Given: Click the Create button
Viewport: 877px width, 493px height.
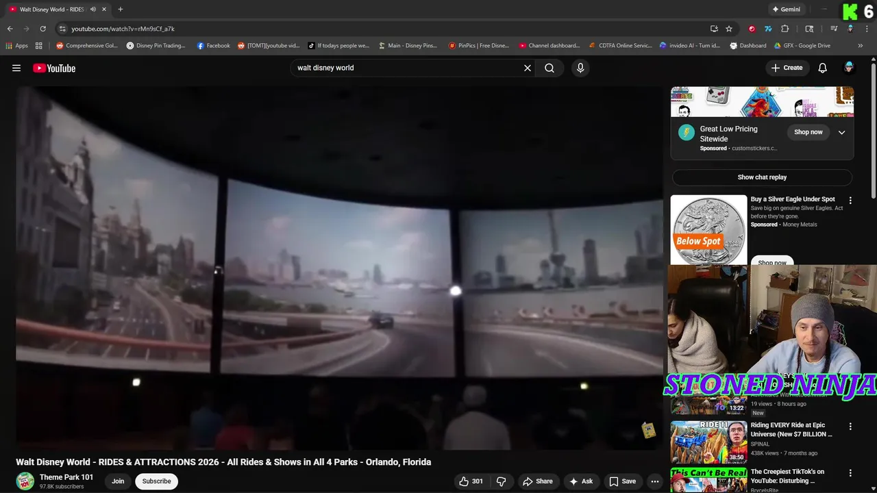Looking at the screenshot, I should [x=787, y=68].
